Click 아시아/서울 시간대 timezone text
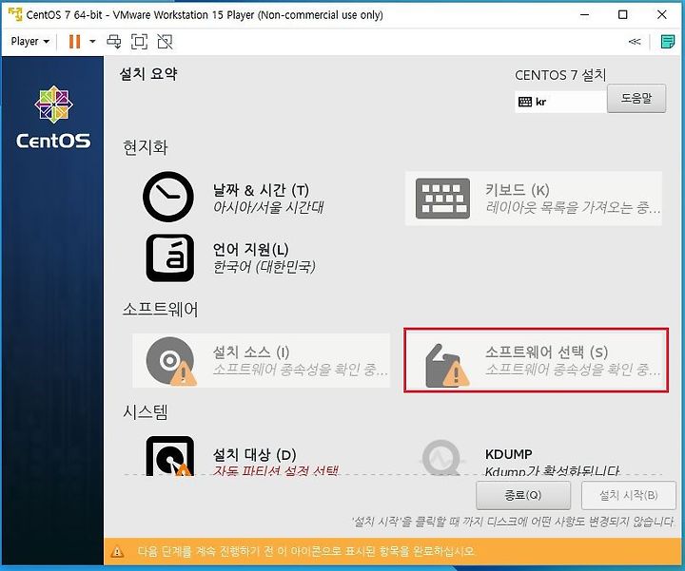Screen dimensions: 685x571 (x=268, y=207)
